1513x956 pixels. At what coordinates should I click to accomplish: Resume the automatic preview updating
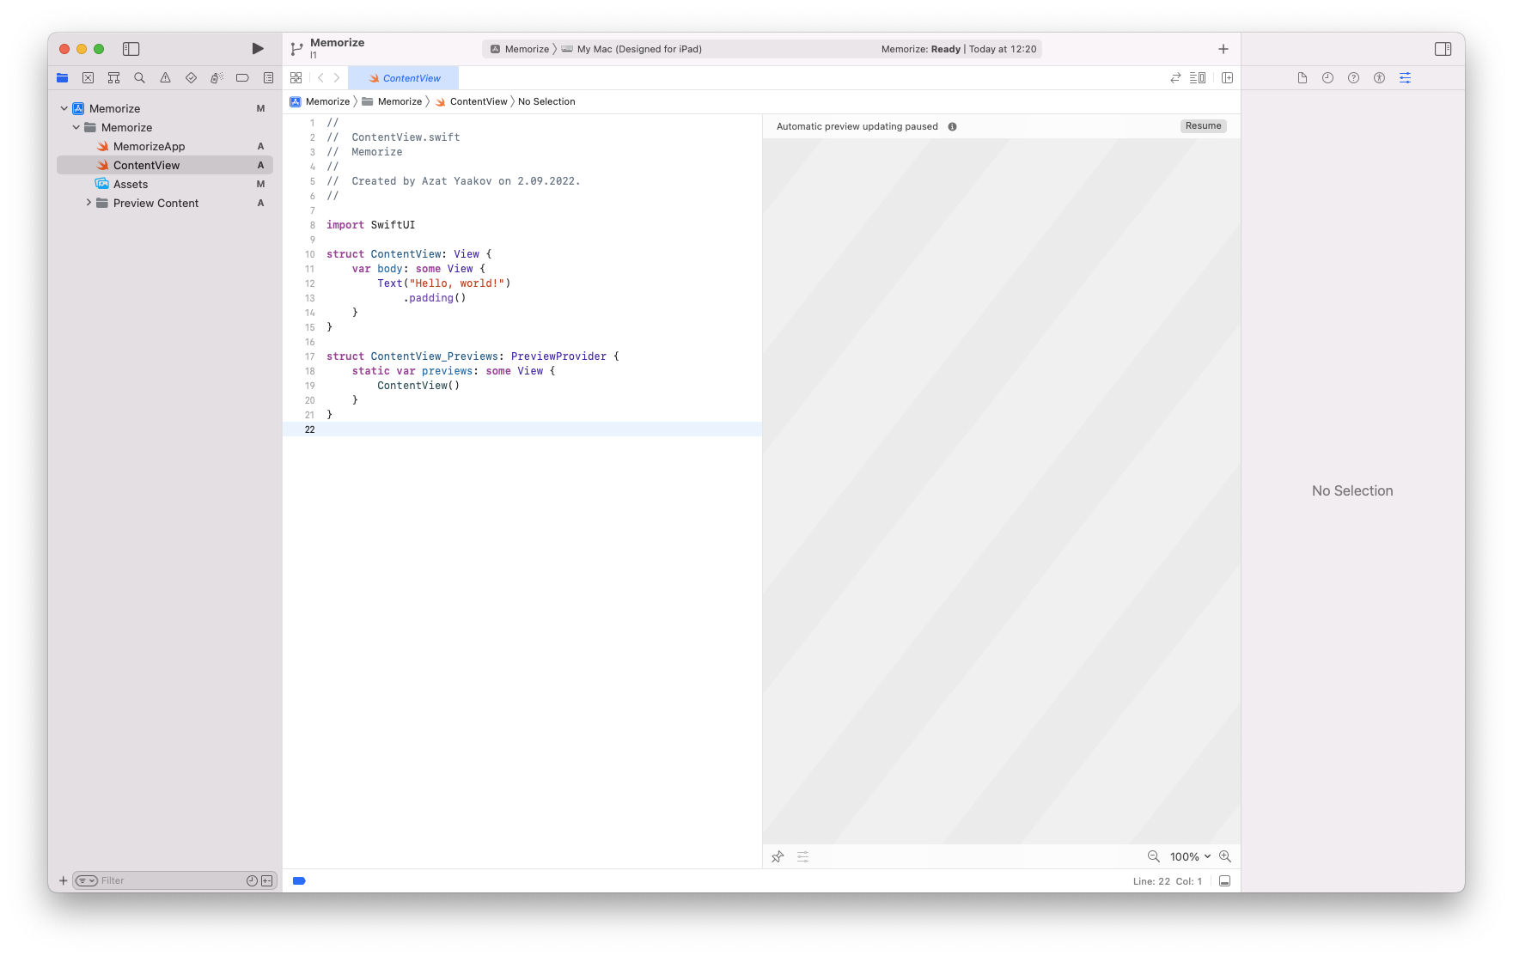[x=1203, y=126]
